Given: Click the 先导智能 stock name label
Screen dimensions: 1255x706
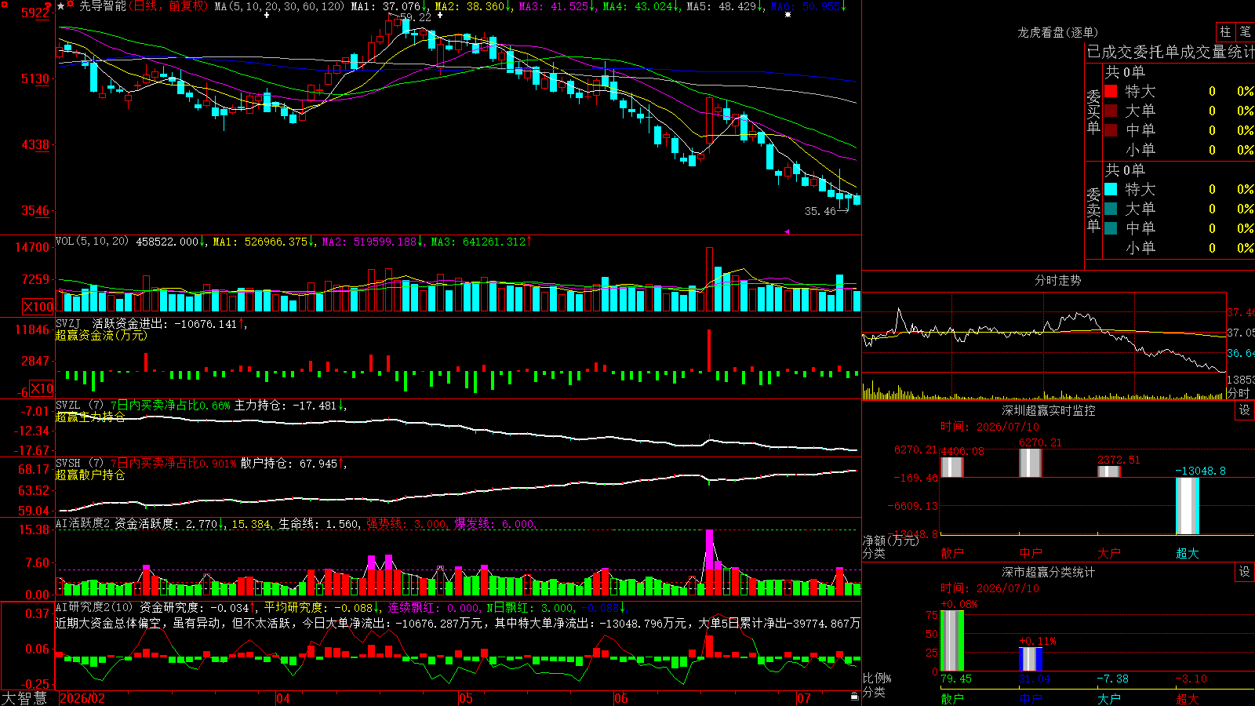Looking at the screenshot, I should pos(103,6).
